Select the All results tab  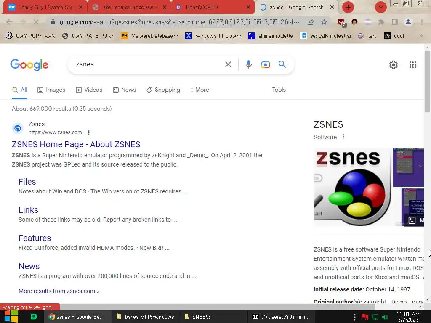(19, 90)
